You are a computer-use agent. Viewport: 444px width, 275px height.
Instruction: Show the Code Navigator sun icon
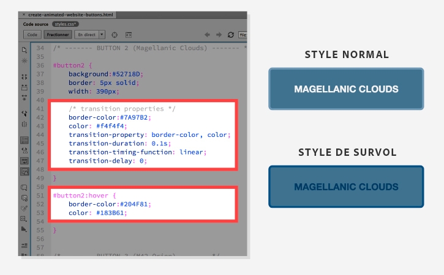[x=24, y=61]
